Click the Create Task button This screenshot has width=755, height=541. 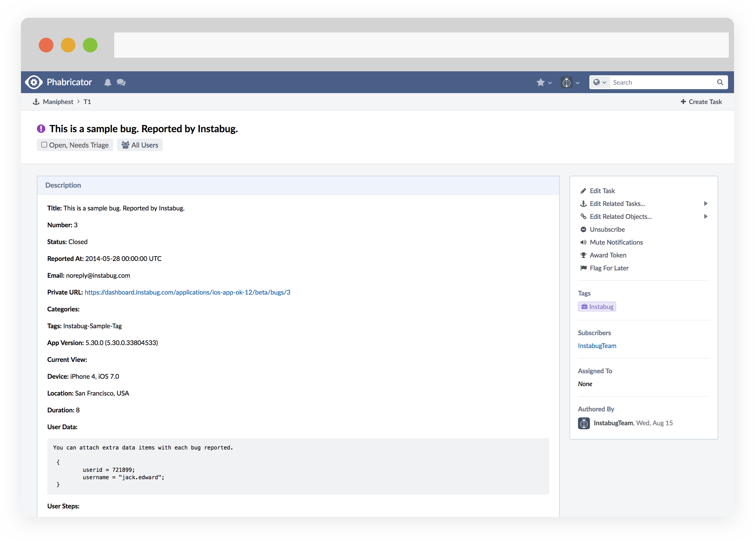click(701, 102)
